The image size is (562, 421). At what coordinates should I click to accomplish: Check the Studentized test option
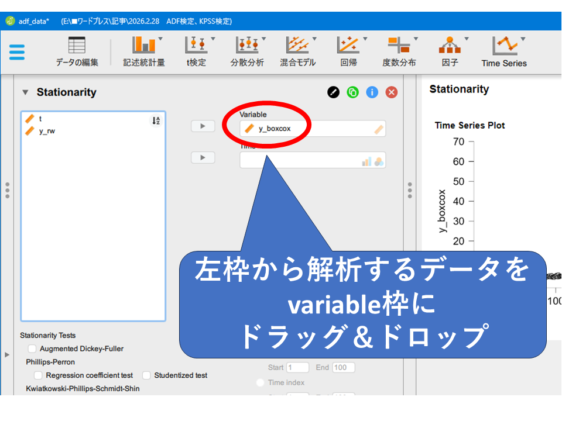[x=147, y=375]
